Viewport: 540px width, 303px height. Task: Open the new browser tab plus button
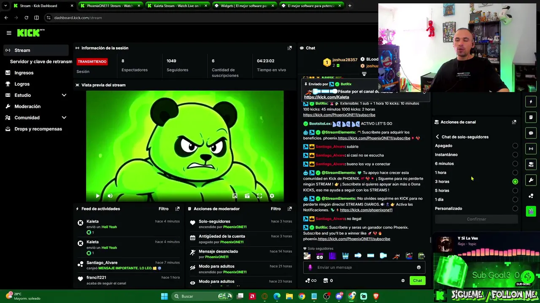[x=350, y=6]
